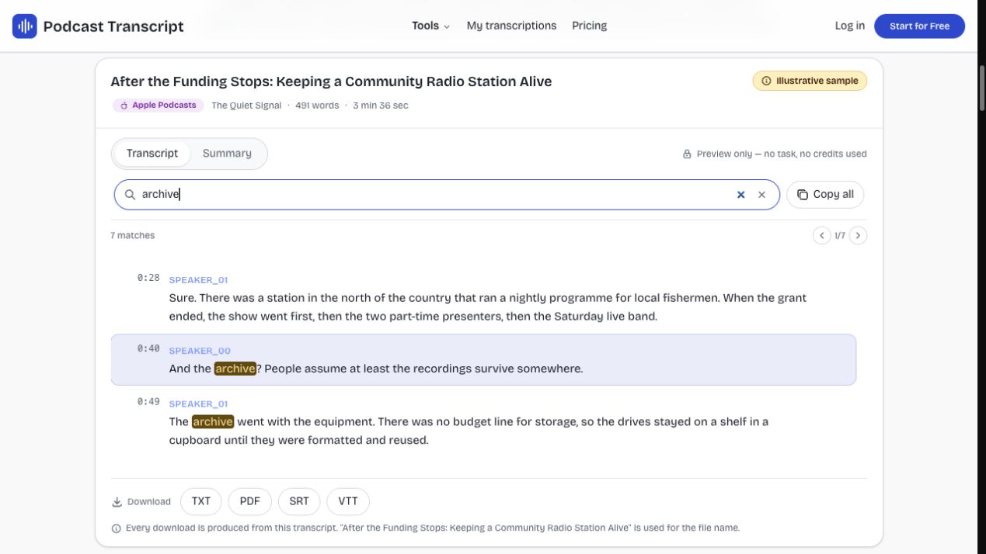Image resolution: width=986 pixels, height=554 pixels.
Task: Click the info icon beside file name note
Action: pyautogui.click(x=117, y=528)
